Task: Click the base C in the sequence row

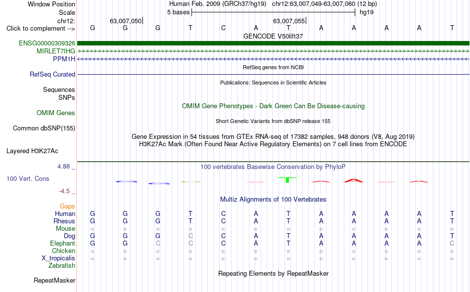Action: coord(223,28)
